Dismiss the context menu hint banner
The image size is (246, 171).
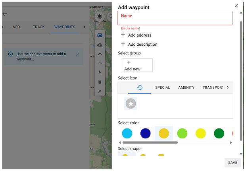(x=77, y=54)
